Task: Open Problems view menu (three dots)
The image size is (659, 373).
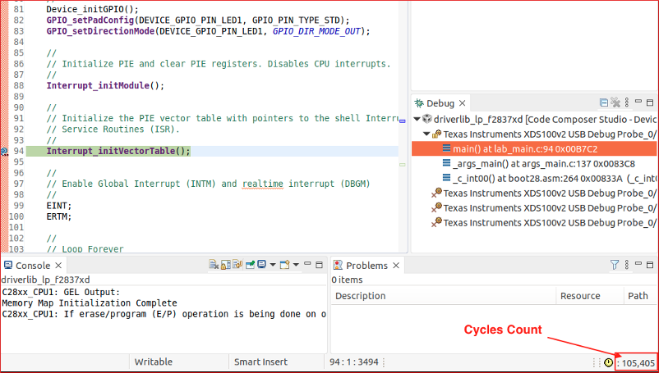Action: pos(627,265)
